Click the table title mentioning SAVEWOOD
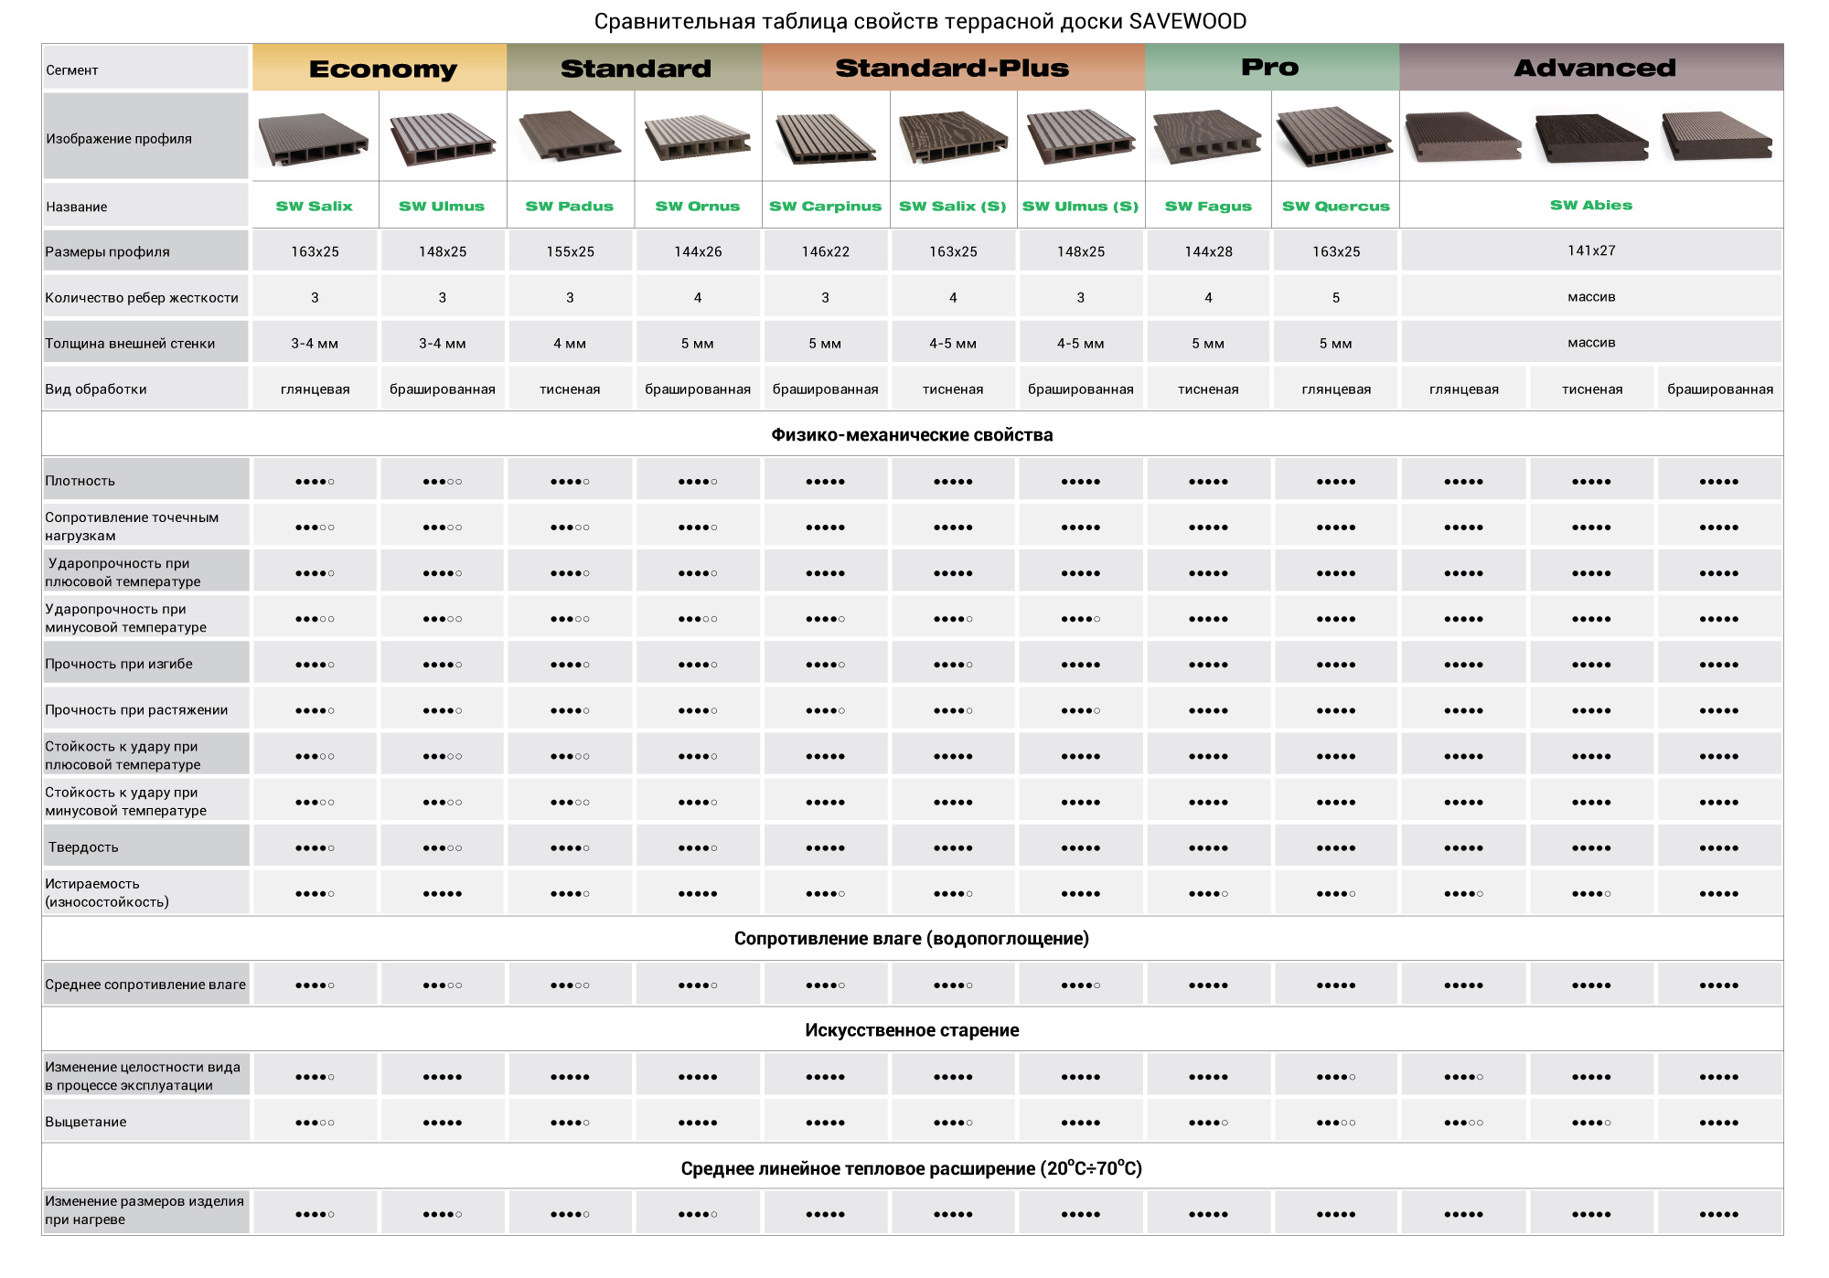1829x1278 pixels. (x=920, y=21)
